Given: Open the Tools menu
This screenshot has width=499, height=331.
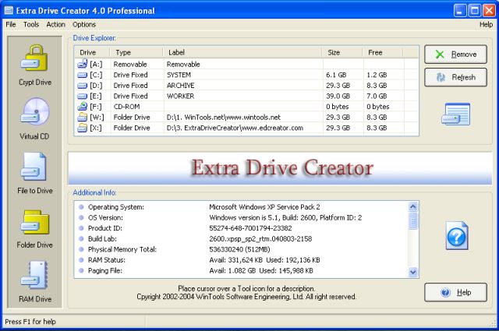Looking at the screenshot, I should click(x=31, y=24).
